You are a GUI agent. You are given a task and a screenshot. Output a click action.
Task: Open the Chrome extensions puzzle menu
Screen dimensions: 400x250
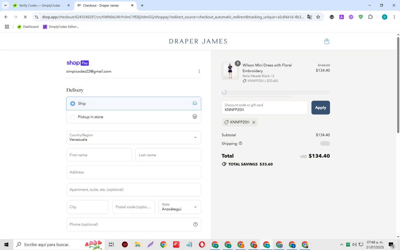click(x=370, y=17)
